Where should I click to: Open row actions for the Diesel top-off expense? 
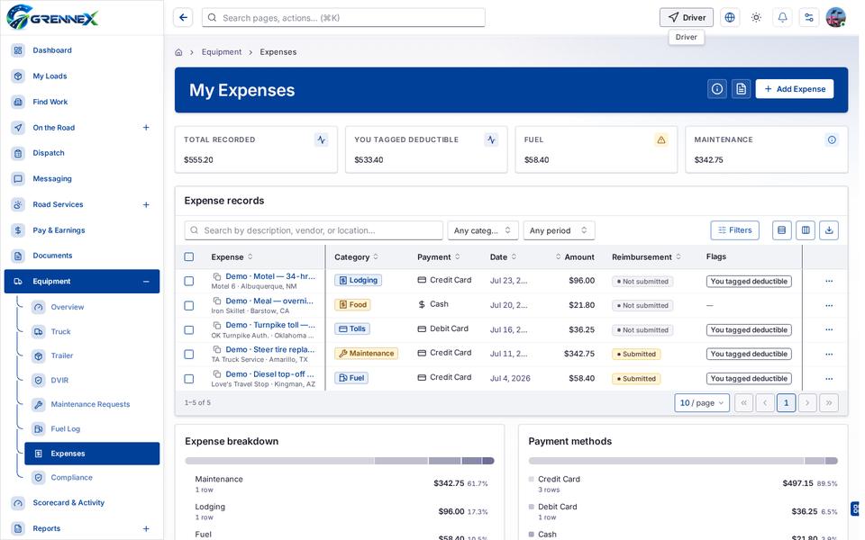coord(829,379)
